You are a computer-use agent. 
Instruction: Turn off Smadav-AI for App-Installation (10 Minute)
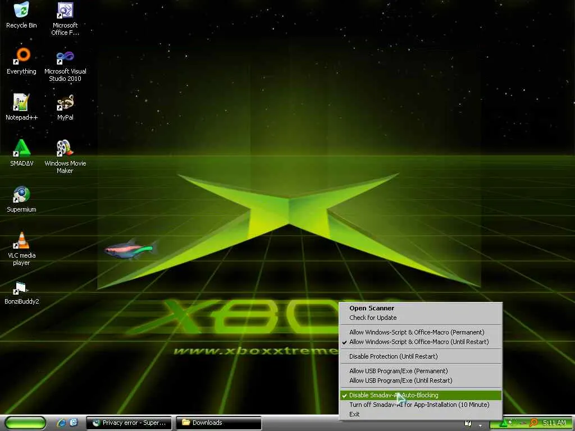coord(421,405)
